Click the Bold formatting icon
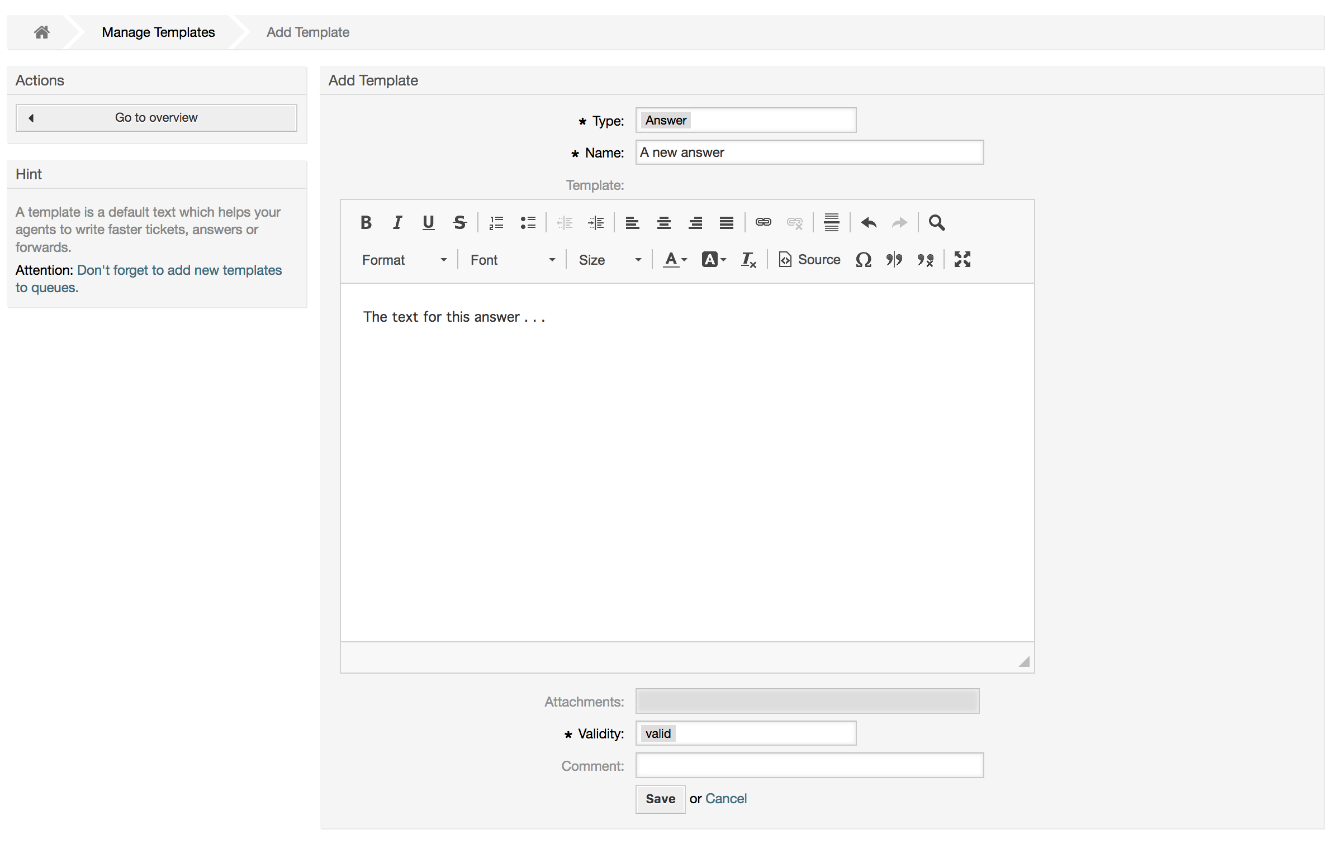Viewport: 1337px width, 844px height. pos(364,223)
